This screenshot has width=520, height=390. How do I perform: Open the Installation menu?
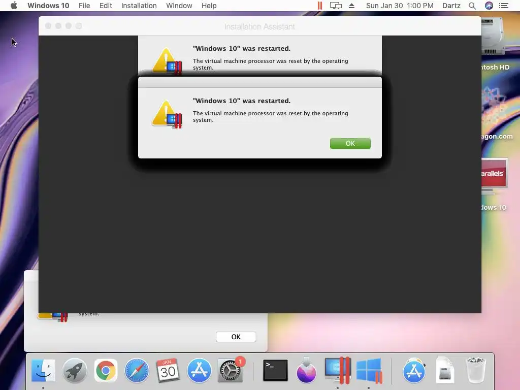pyautogui.click(x=139, y=6)
